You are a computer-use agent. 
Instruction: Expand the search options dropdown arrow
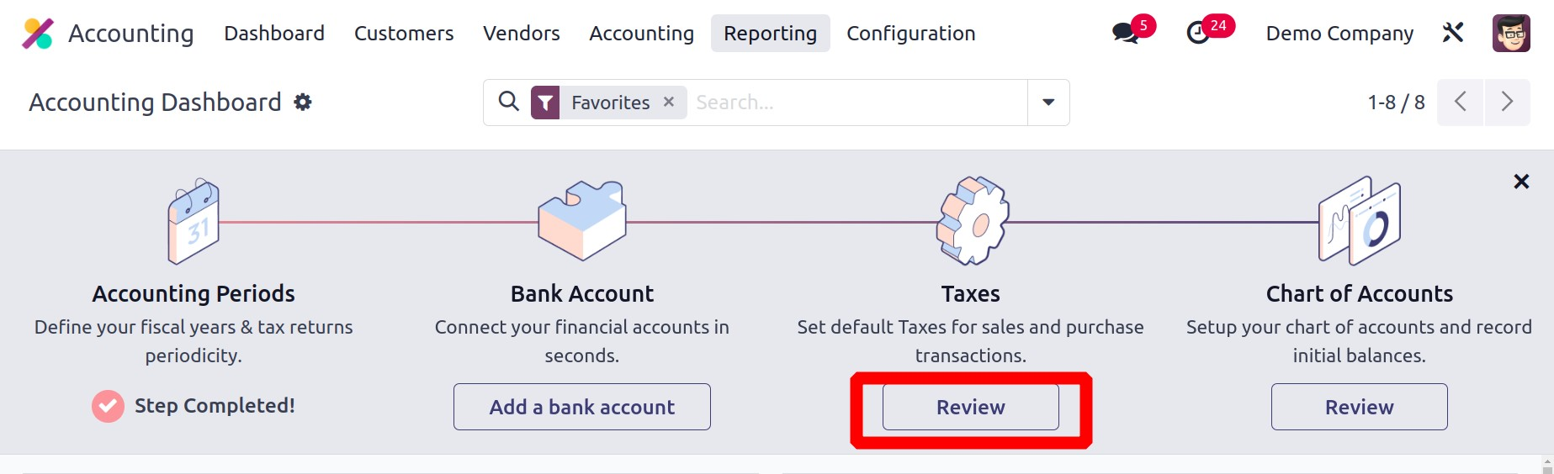coord(1048,103)
